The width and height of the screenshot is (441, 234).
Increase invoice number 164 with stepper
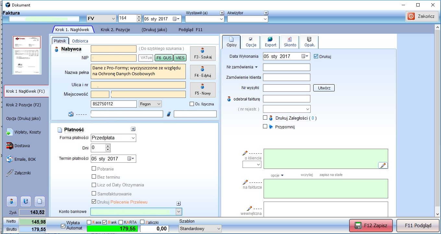[x=139, y=17]
